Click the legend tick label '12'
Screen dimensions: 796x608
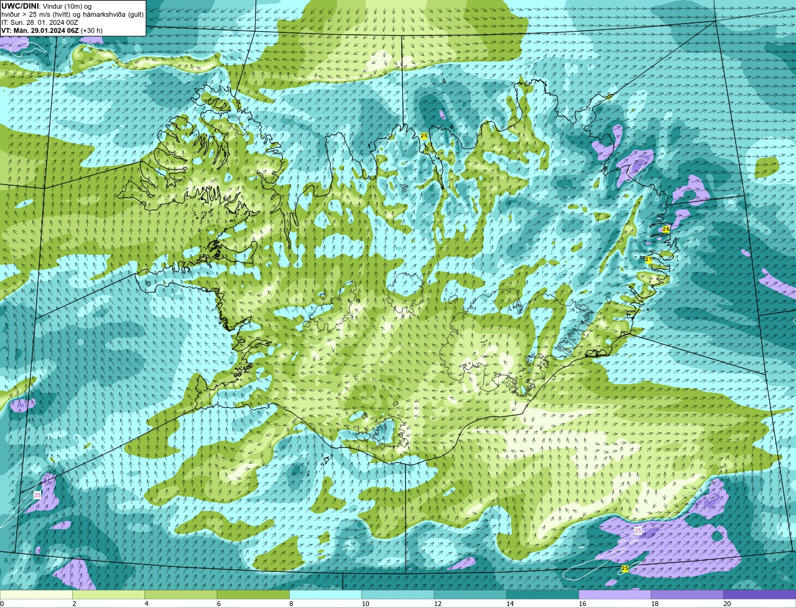tap(438, 604)
